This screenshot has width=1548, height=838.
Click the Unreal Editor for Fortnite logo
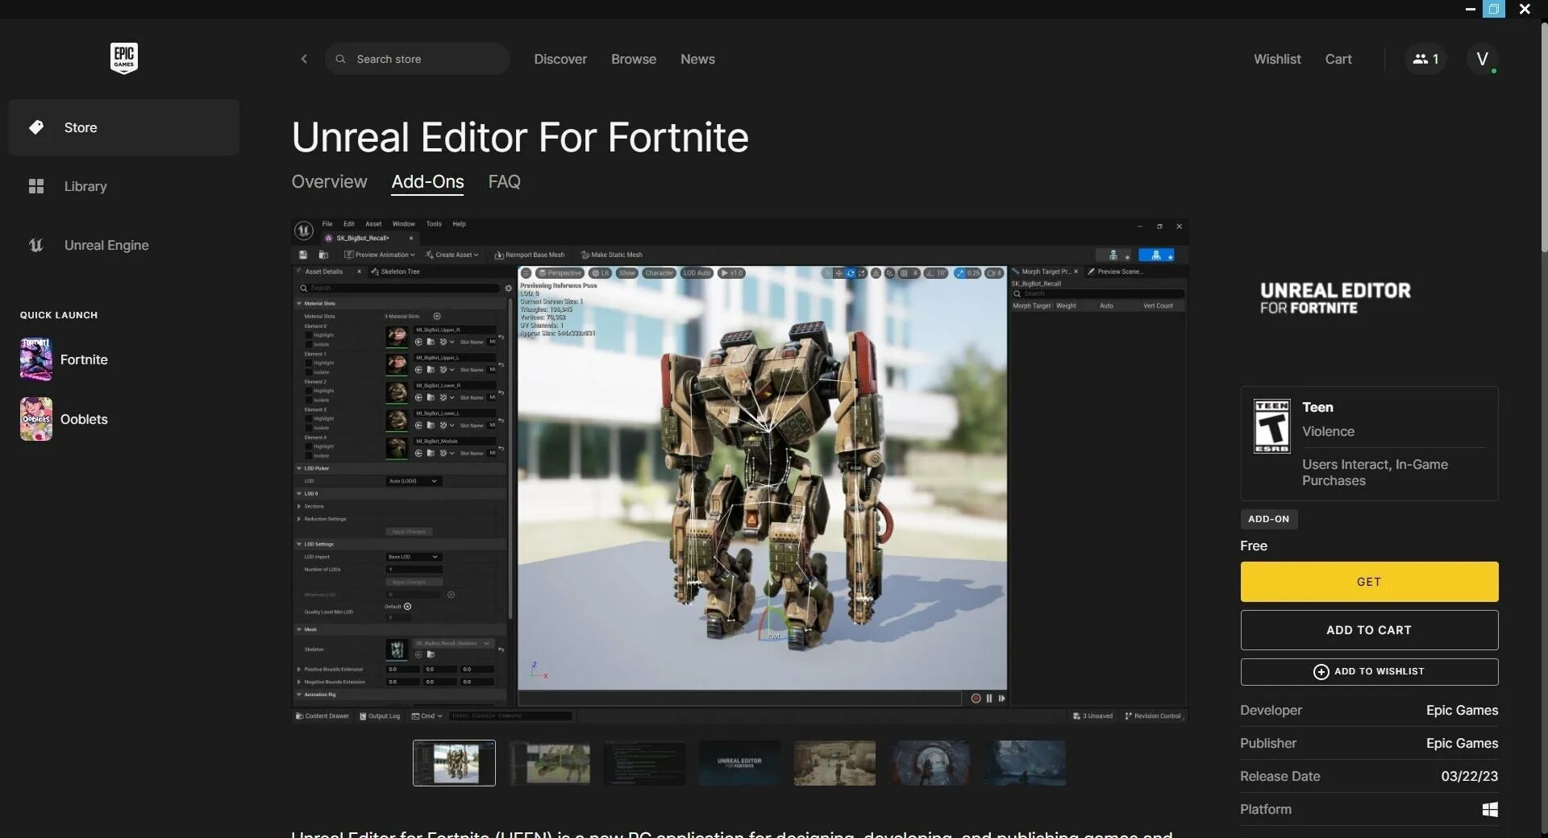pos(1335,297)
